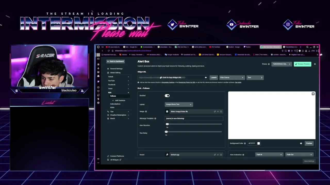Click the Launch button

pos(213,77)
